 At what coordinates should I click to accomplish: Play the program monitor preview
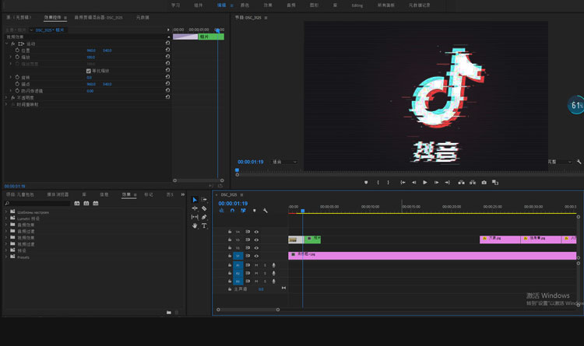point(425,182)
